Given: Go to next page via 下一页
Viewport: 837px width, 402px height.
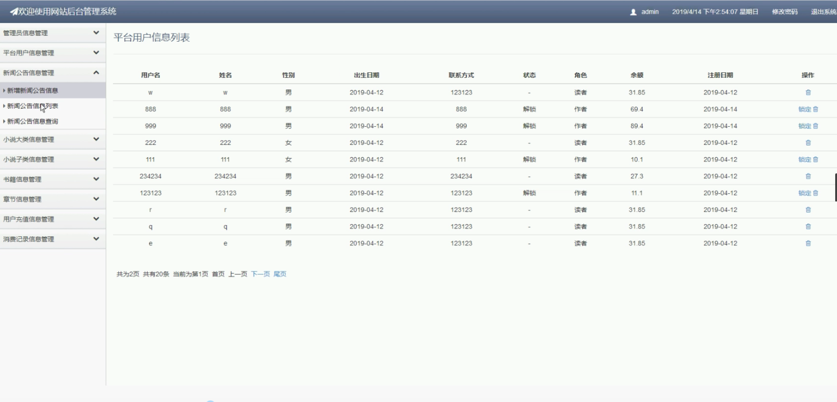Looking at the screenshot, I should (260, 274).
